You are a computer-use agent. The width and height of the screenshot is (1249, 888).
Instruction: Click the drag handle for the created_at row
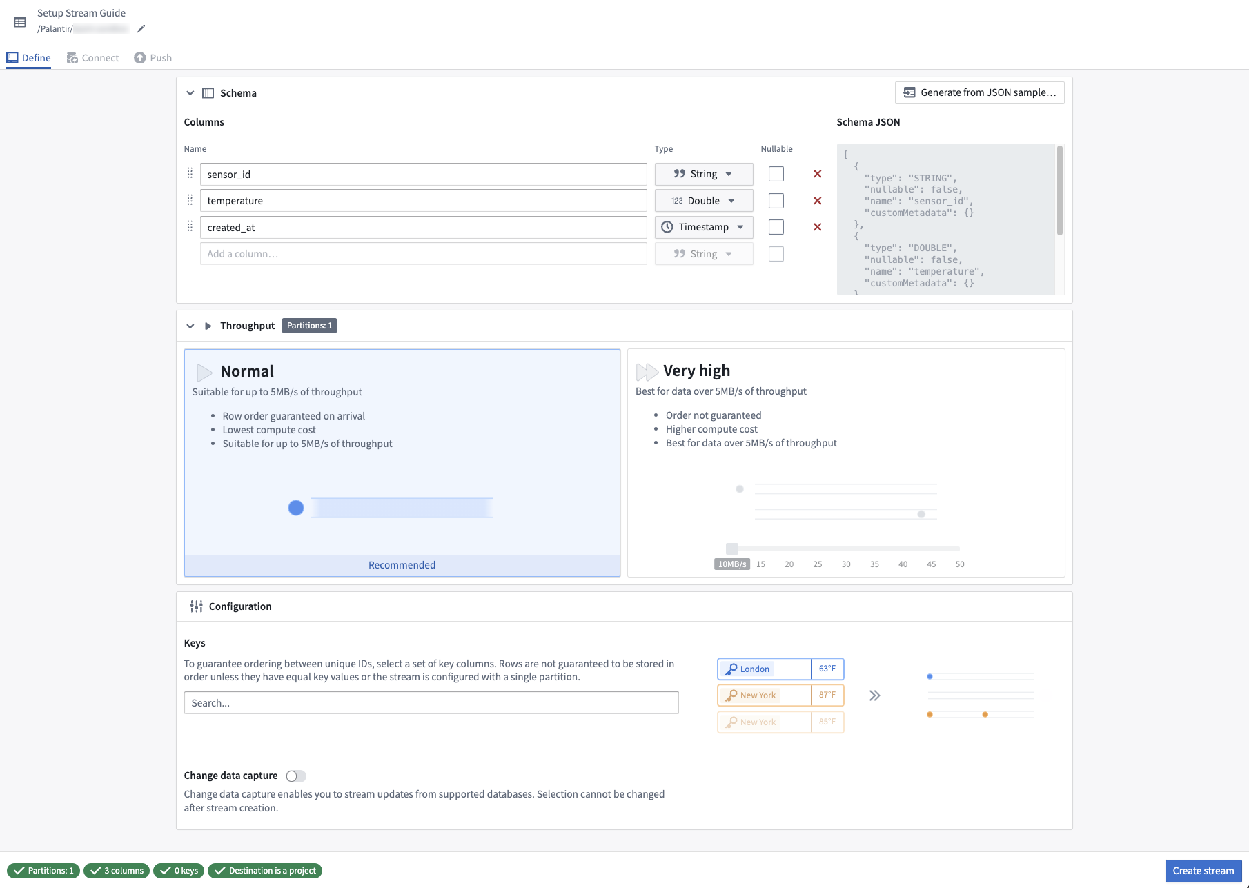point(190,226)
